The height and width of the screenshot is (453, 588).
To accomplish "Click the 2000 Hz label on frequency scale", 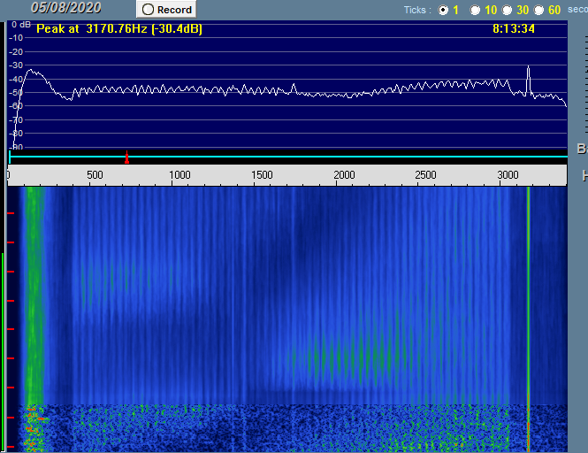I will click(x=344, y=175).
